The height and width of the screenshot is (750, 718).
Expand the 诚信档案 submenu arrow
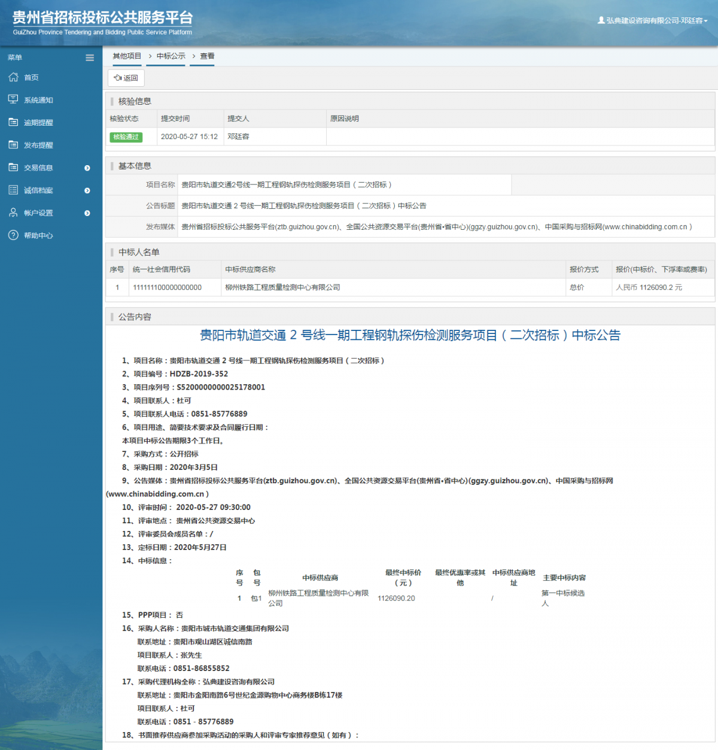(x=87, y=190)
